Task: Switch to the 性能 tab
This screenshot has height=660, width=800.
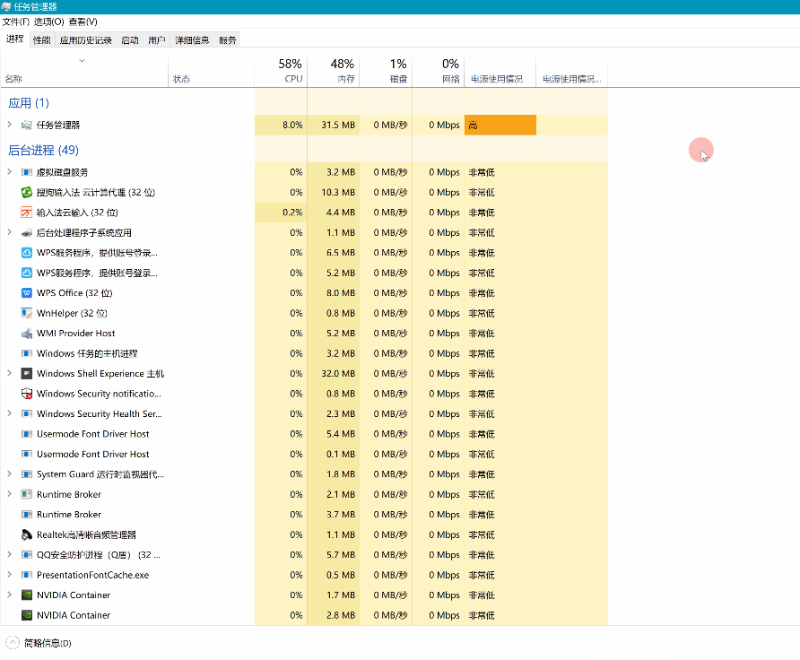Action: click(42, 39)
